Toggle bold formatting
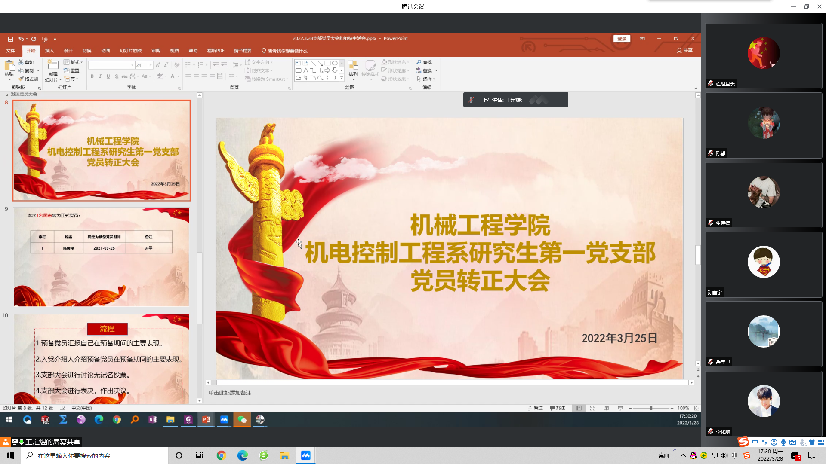The image size is (826, 464). [x=92, y=76]
